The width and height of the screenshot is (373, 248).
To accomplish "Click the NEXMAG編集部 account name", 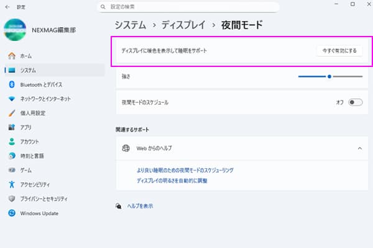I will pos(53,30).
